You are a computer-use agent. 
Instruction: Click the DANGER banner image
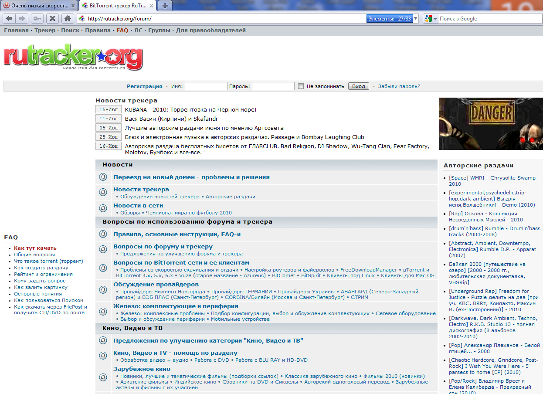point(491,123)
